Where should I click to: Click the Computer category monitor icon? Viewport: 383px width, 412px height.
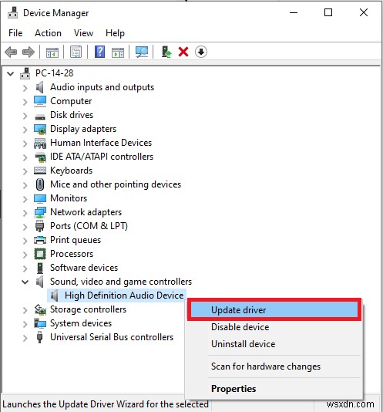pos(40,101)
